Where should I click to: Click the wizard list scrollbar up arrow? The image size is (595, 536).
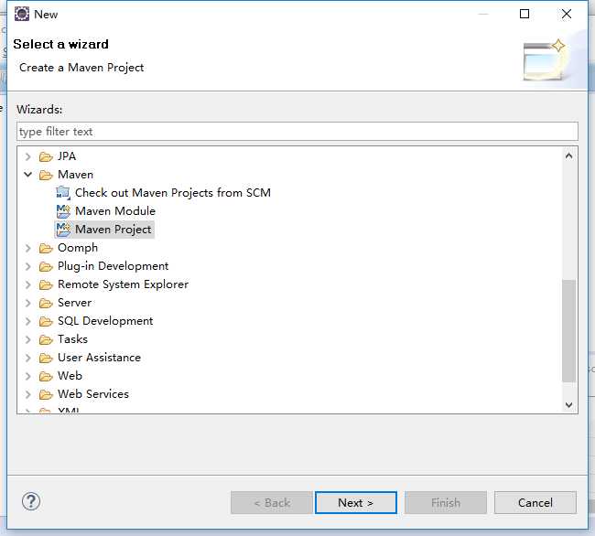point(568,155)
